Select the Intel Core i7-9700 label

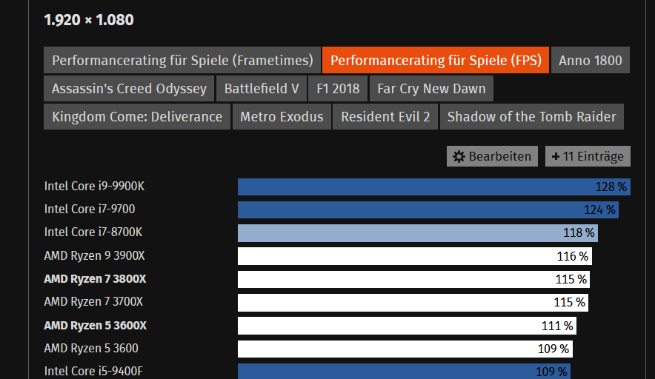coord(90,209)
